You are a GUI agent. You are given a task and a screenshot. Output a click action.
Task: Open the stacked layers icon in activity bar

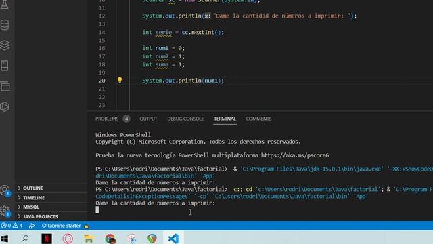[x=5, y=45]
